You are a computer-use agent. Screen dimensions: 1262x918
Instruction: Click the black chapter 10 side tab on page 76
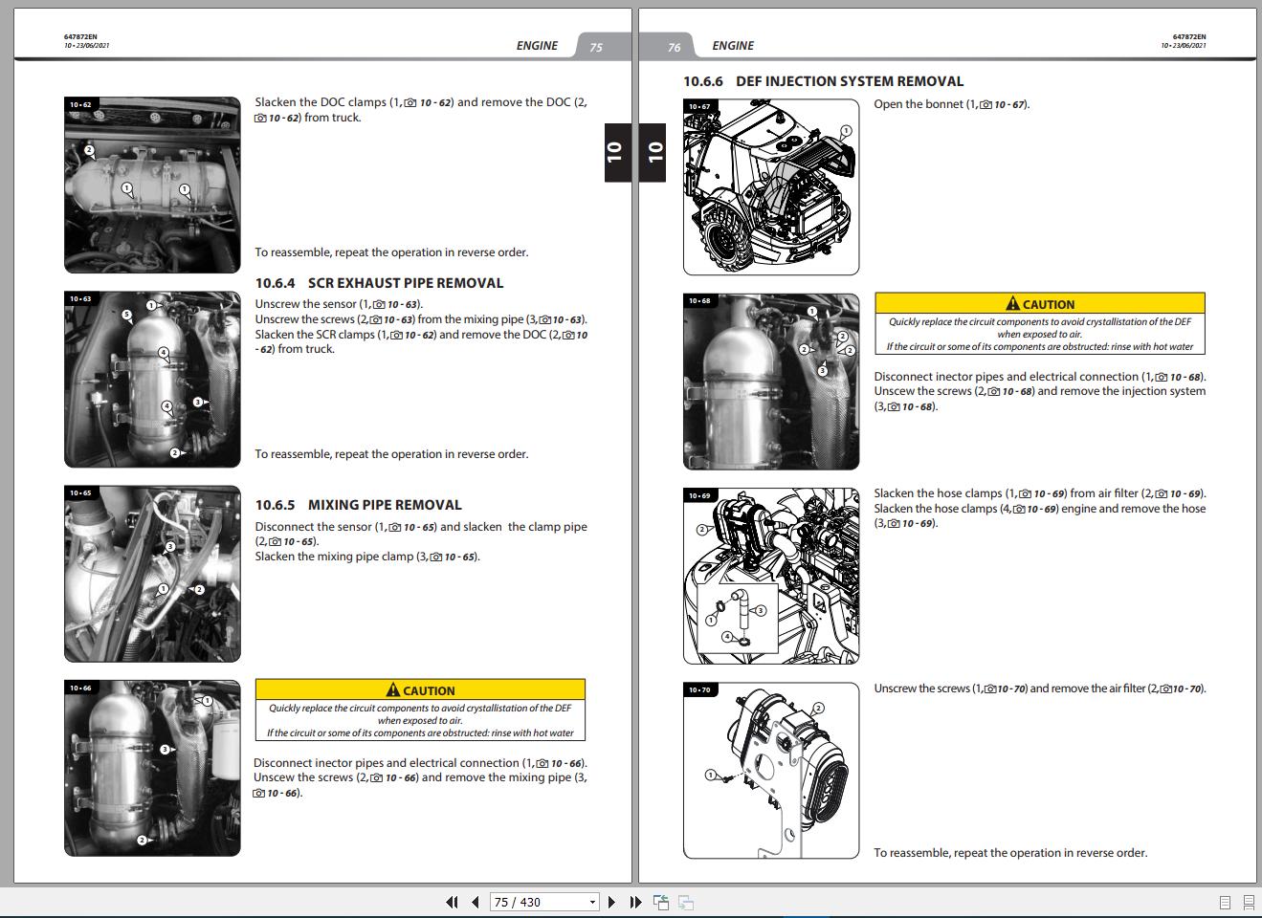point(653,153)
